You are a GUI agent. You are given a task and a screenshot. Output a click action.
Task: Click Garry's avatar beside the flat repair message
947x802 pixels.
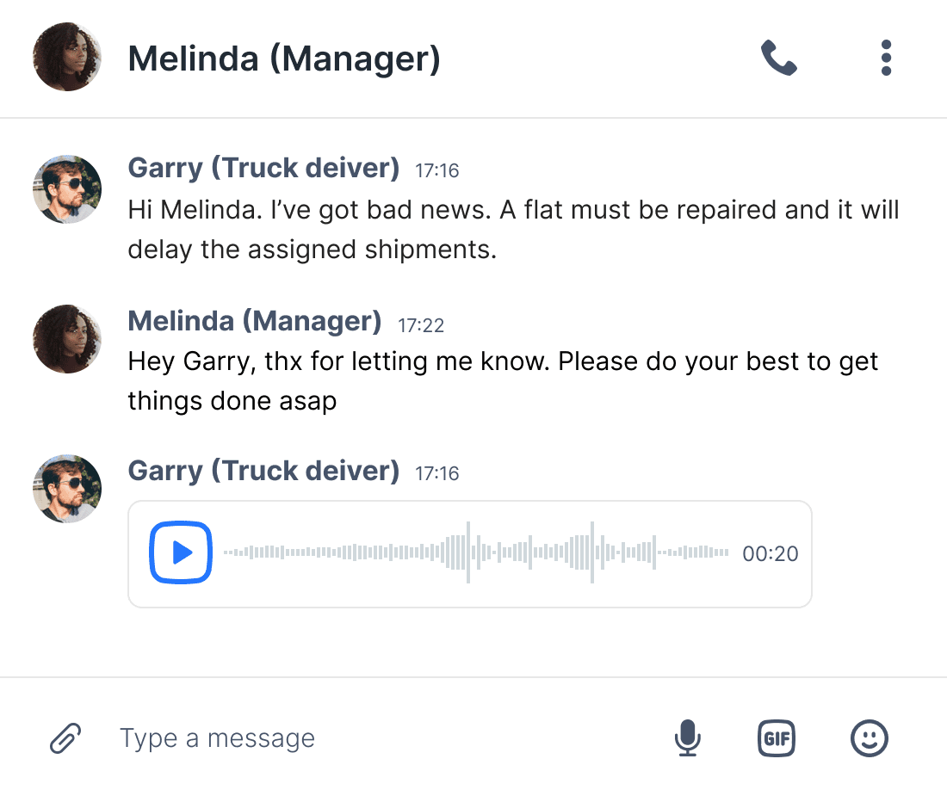[x=67, y=189]
